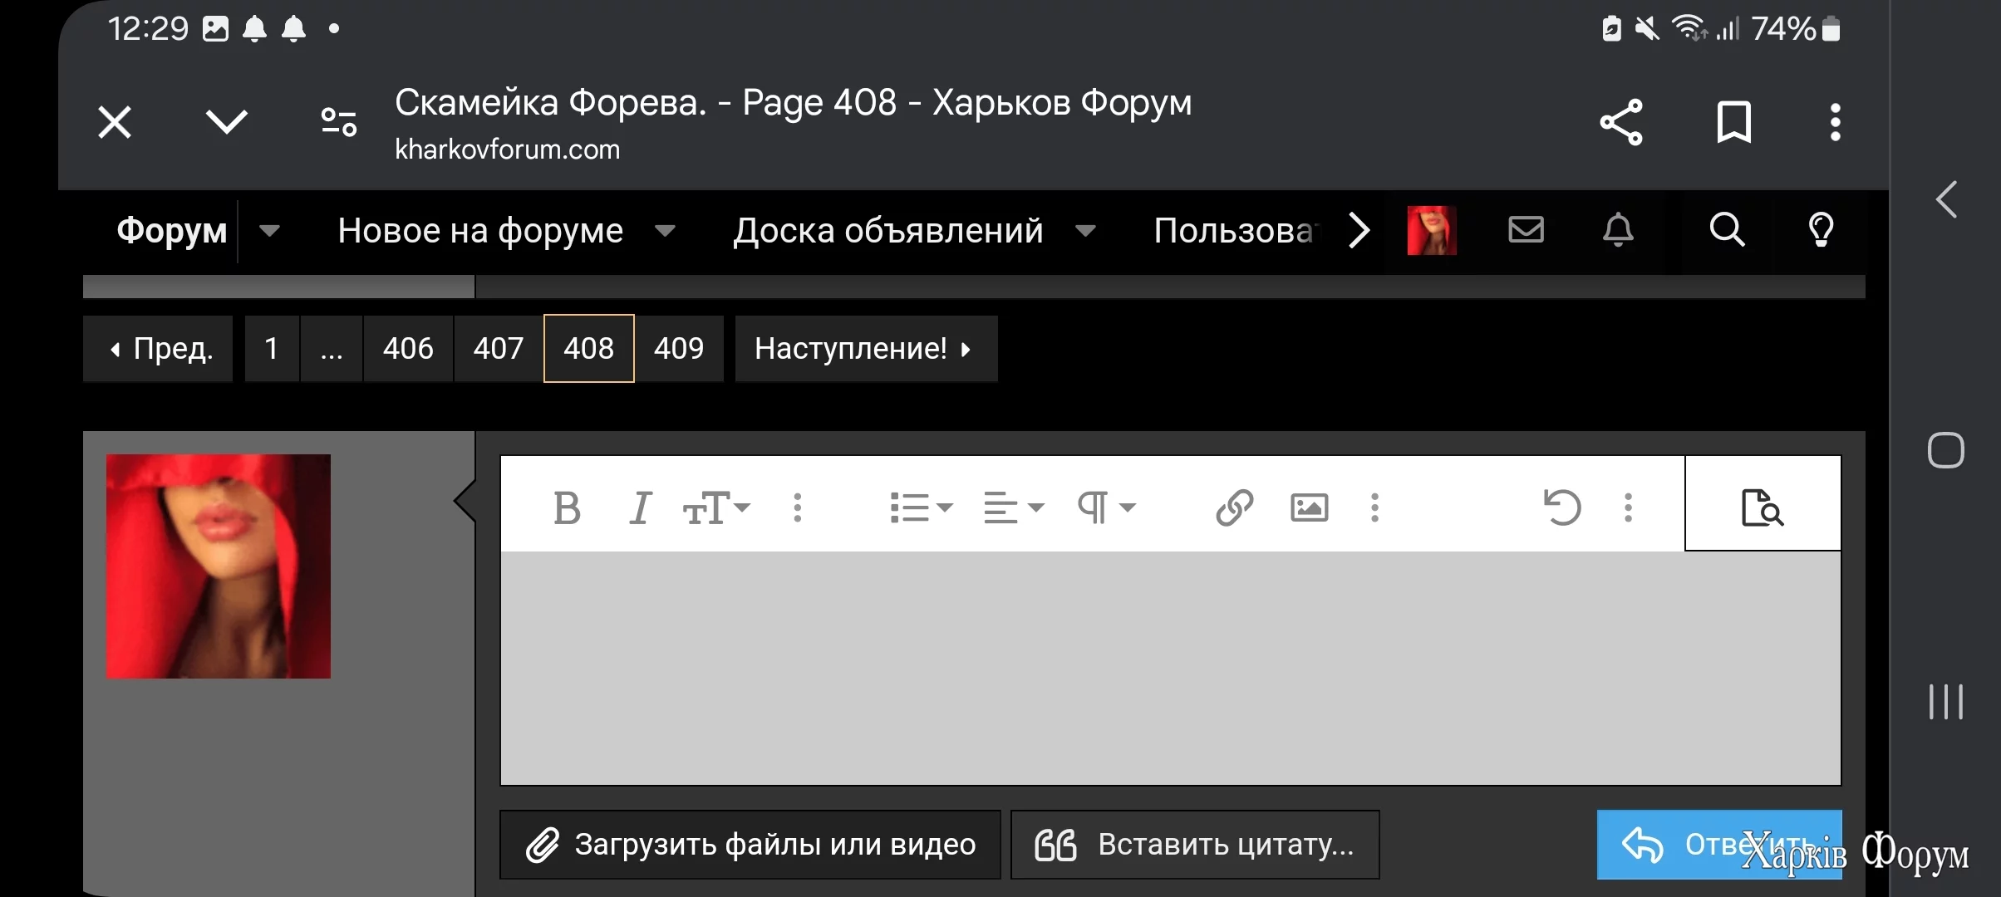2001x897 pixels.
Task: Open Новое на форуме menu
Action: click(480, 231)
